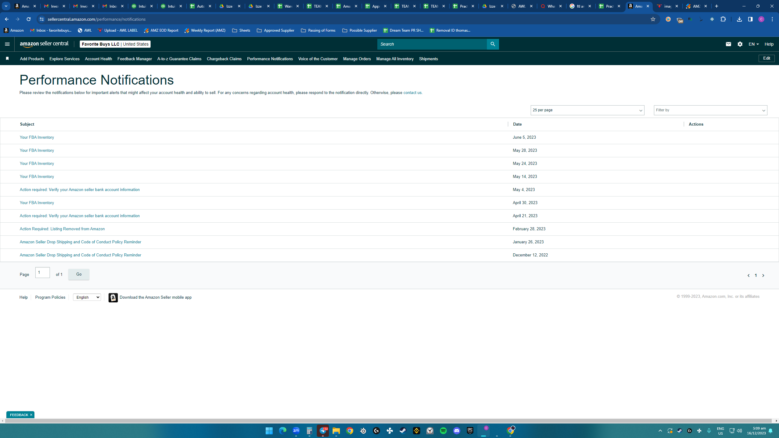This screenshot has width=779, height=438.
Task: Expand the Filter by dropdown
Action: (x=711, y=110)
